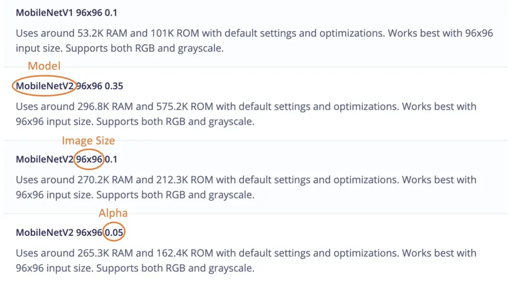The height and width of the screenshot is (287, 512).
Task: Click the 0.35 alpha value in title
Action: [114, 86]
